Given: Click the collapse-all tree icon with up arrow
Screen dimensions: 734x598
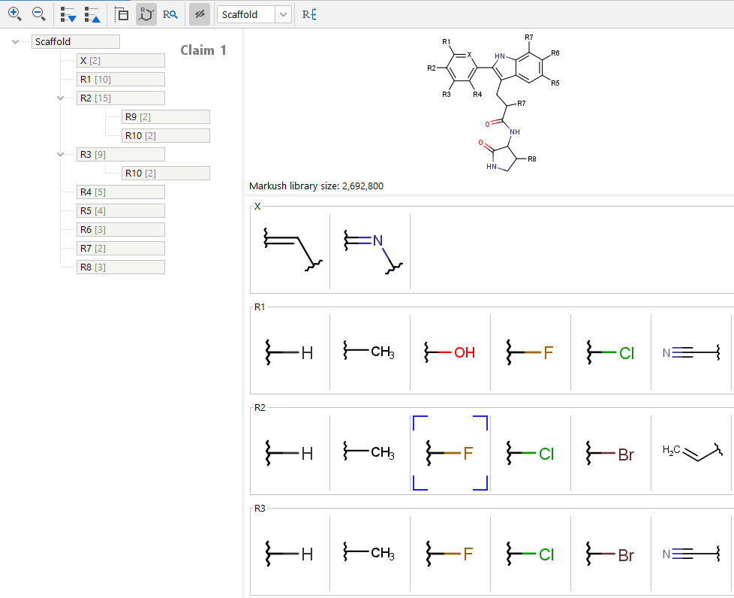Looking at the screenshot, I should pos(92,14).
